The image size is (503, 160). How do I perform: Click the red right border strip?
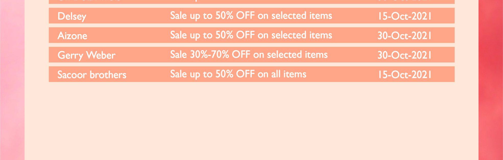pyautogui.click(x=491, y=80)
